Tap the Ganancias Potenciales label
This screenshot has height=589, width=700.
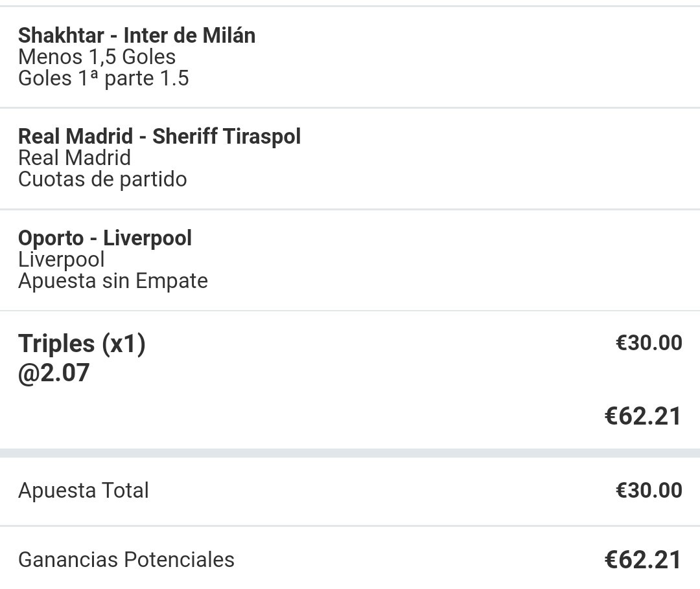click(x=126, y=560)
